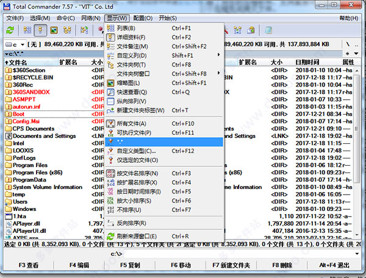The height and width of the screenshot is (278, 366).
Task: Open 文件(F) menu
Action: point(15,18)
